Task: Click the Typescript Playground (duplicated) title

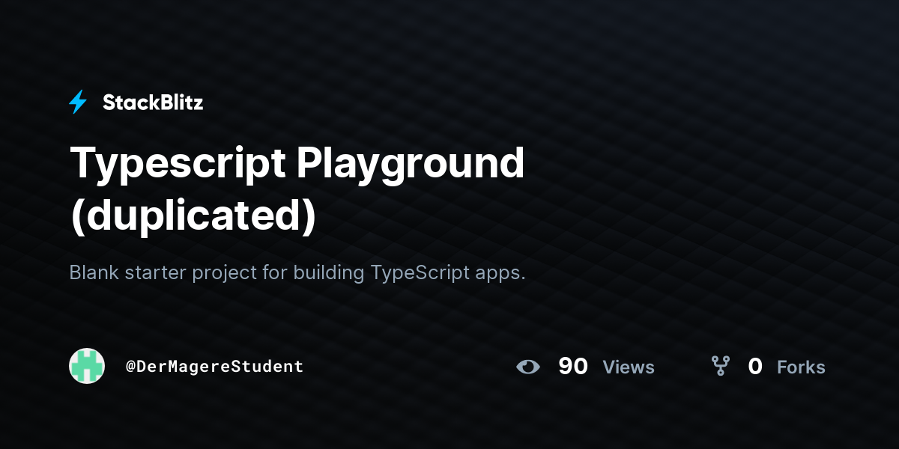Action: tap(297, 163)
